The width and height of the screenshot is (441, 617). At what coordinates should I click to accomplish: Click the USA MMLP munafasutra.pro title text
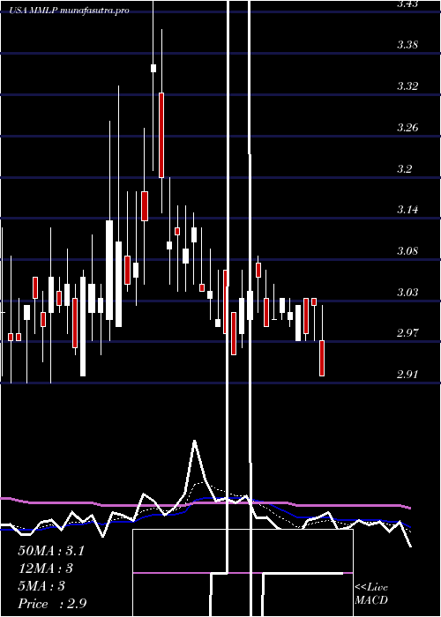[70, 11]
